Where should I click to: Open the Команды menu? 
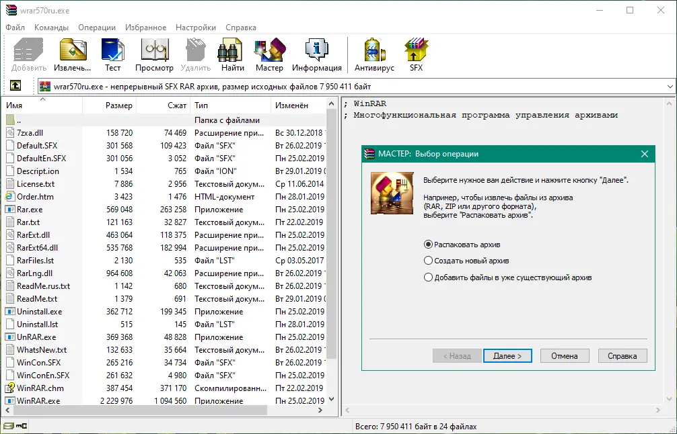click(52, 28)
